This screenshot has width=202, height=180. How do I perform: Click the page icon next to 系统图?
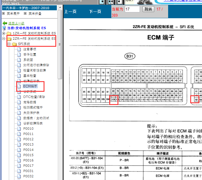click(x=19, y=60)
